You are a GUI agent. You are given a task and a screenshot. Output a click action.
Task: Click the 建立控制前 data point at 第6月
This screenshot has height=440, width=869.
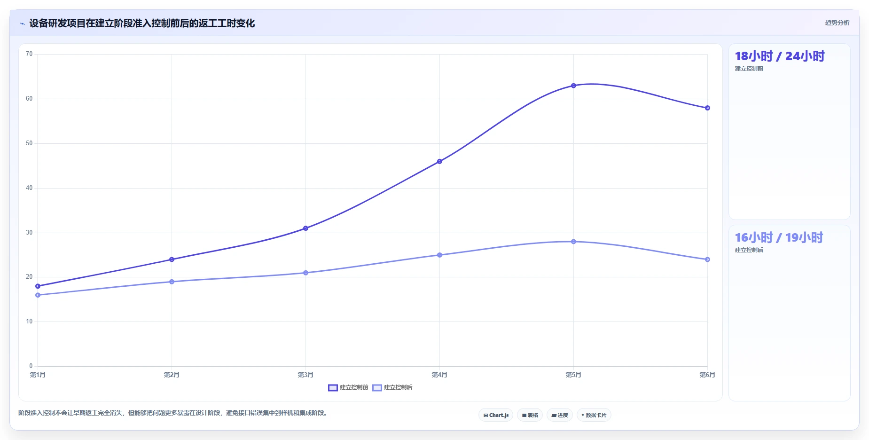pyautogui.click(x=707, y=108)
